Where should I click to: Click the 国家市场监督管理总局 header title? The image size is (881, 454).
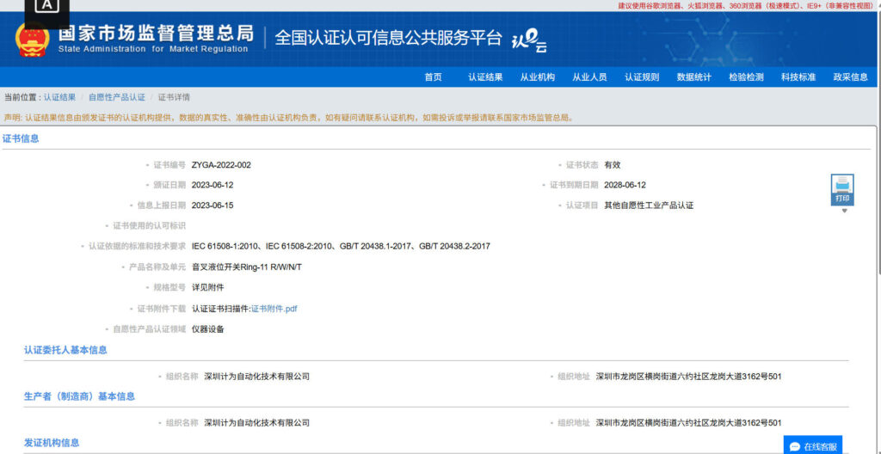pyautogui.click(x=156, y=34)
